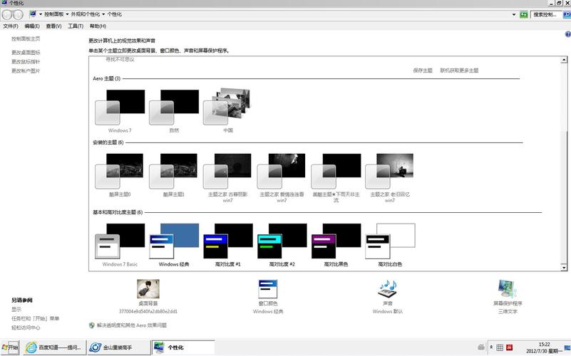Select the 高对比黑色 theme

pos(336,245)
